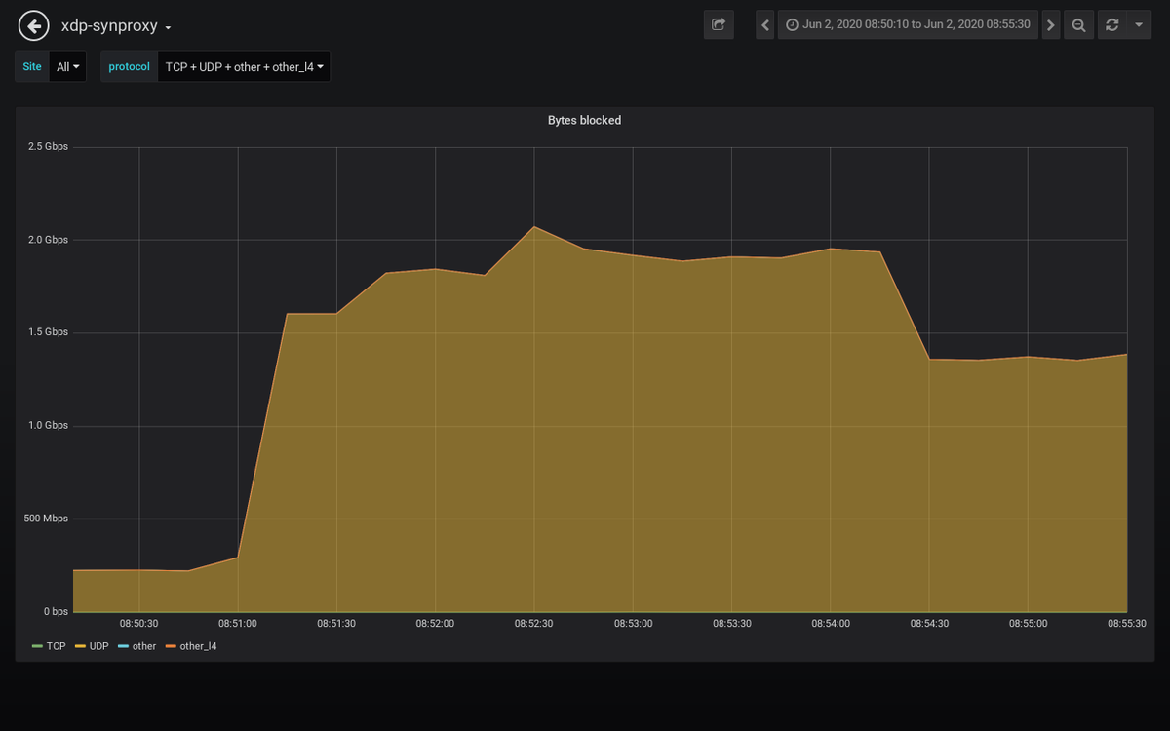This screenshot has width=1170, height=731.
Task: Click the 08:52:30 time label
Action: pyautogui.click(x=533, y=624)
